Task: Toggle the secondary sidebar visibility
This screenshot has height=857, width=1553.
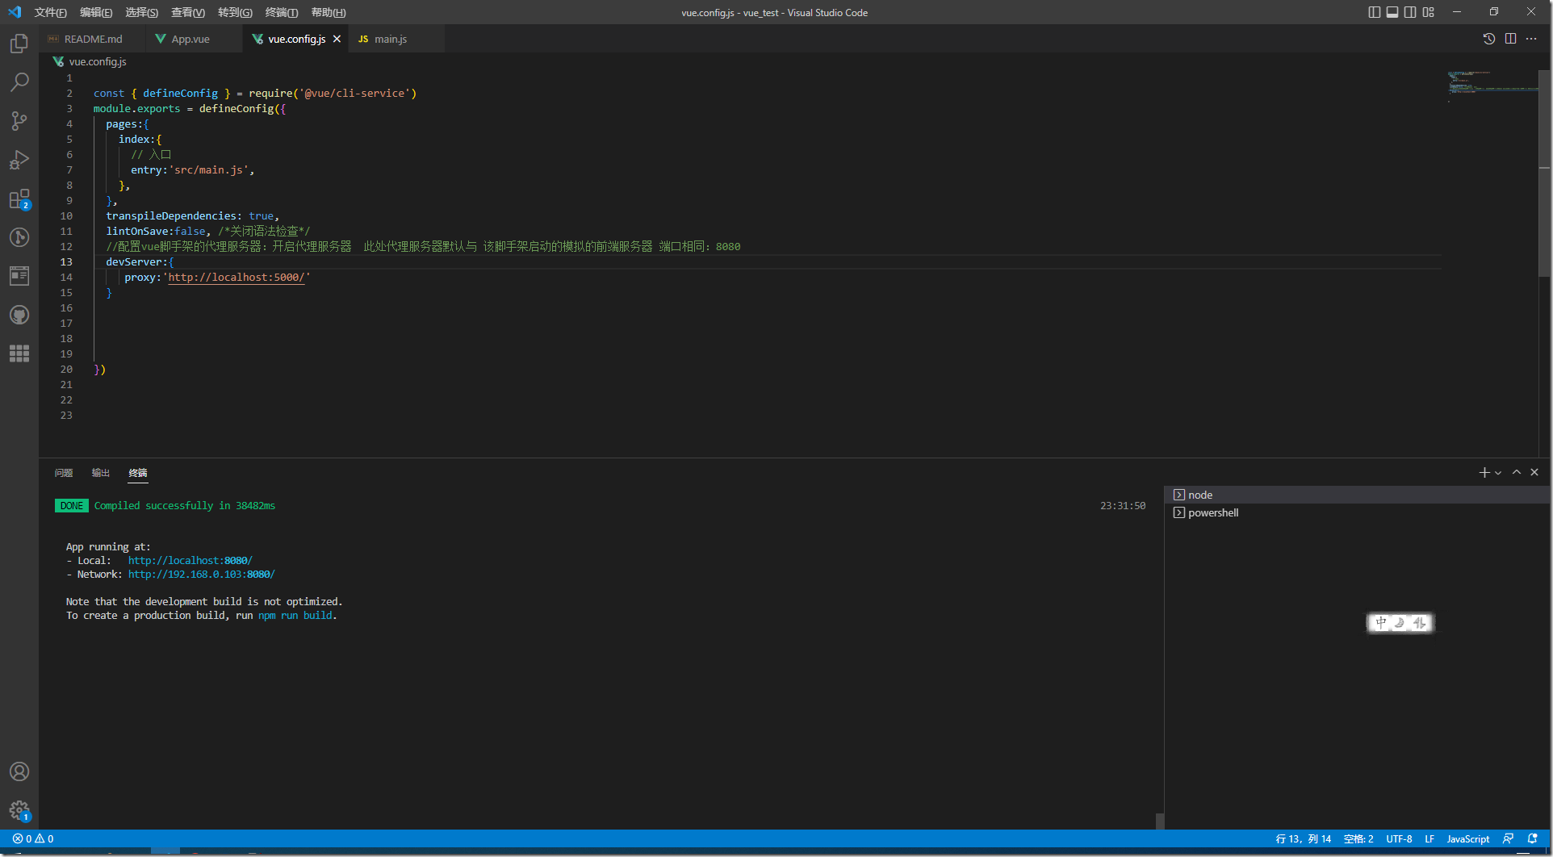Action: click(x=1410, y=12)
